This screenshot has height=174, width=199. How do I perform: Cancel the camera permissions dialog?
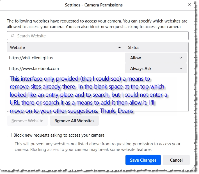point(176,160)
